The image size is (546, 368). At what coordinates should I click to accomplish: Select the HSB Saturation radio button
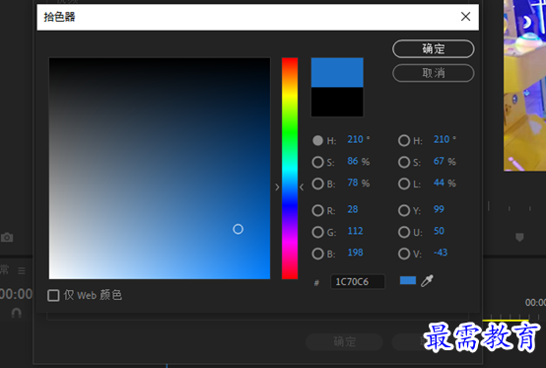tap(317, 162)
